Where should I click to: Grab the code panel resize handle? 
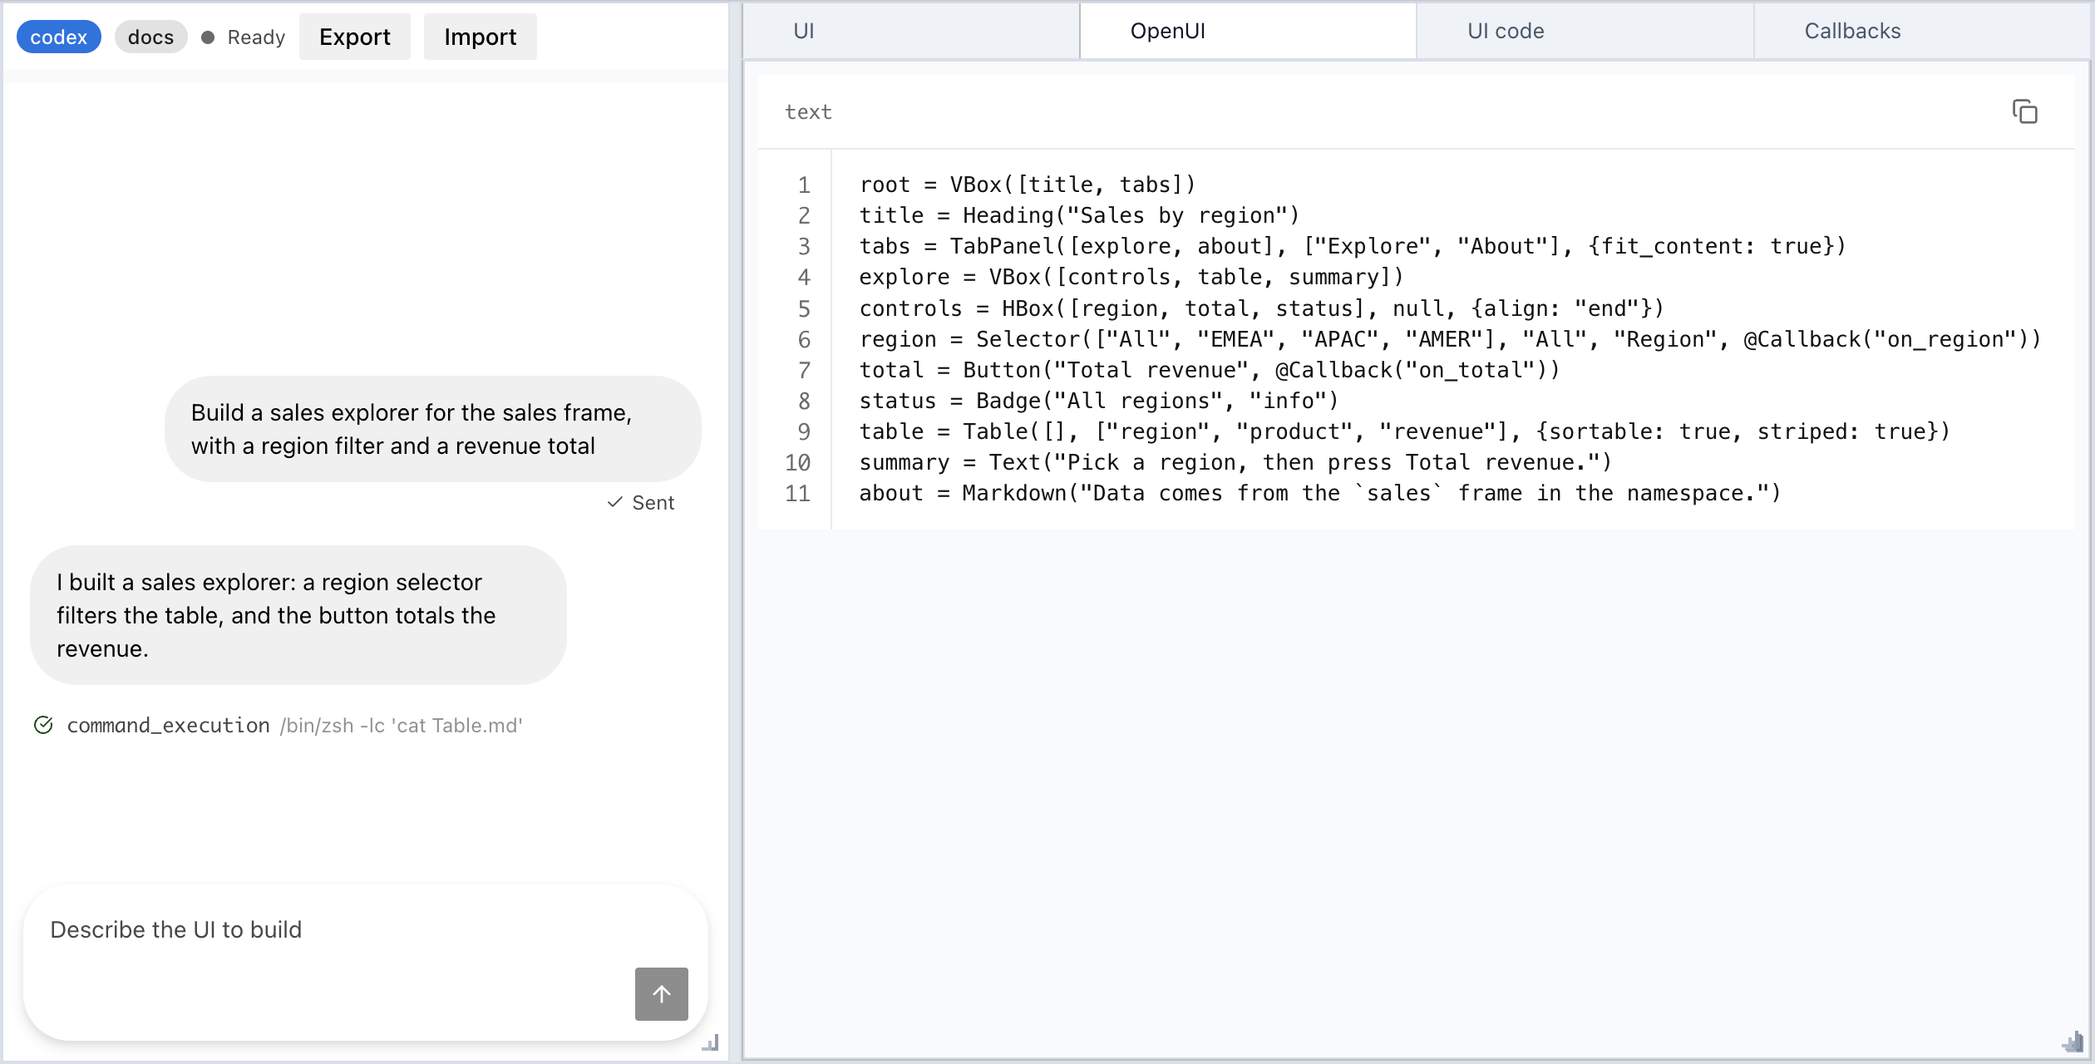tap(2073, 1042)
